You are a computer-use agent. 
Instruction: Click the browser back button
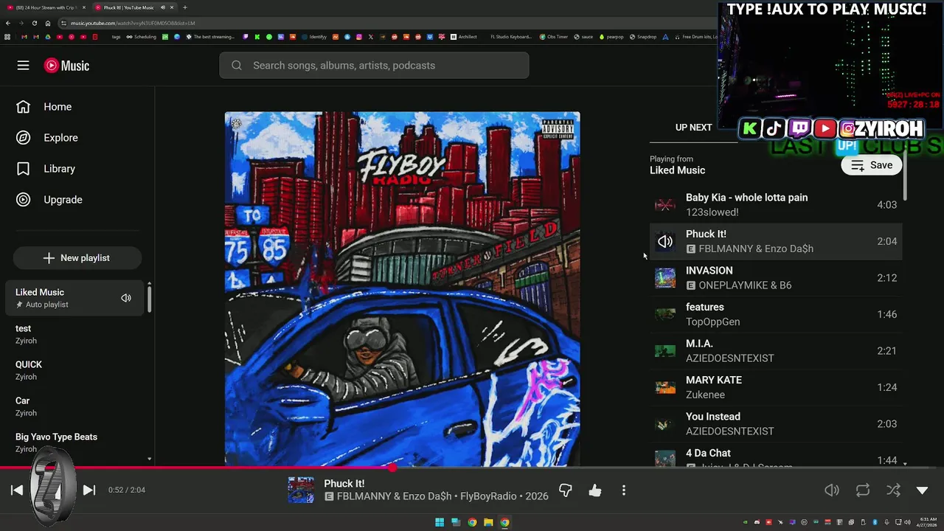tap(8, 23)
